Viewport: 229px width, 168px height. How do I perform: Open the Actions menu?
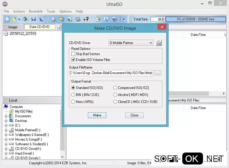tap(19, 11)
